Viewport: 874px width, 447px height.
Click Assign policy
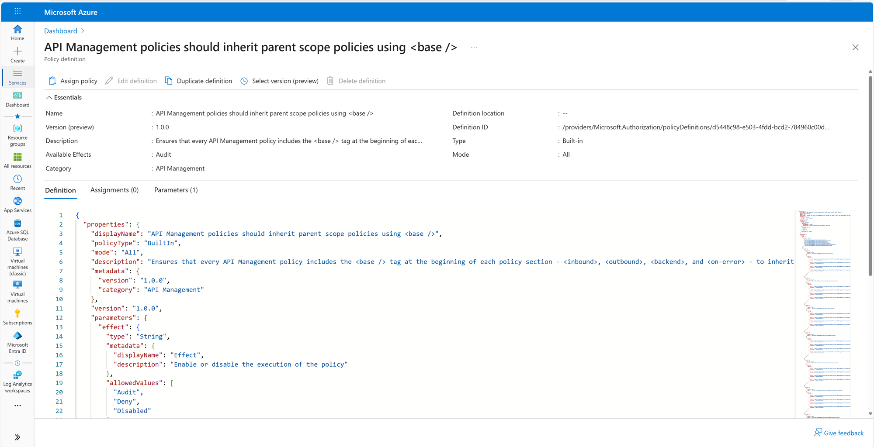pos(73,81)
